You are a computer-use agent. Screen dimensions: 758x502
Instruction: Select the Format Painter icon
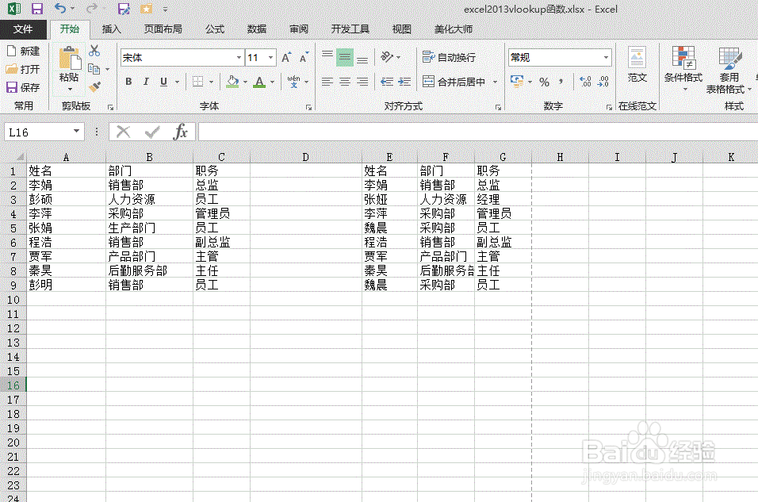(x=94, y=86)
